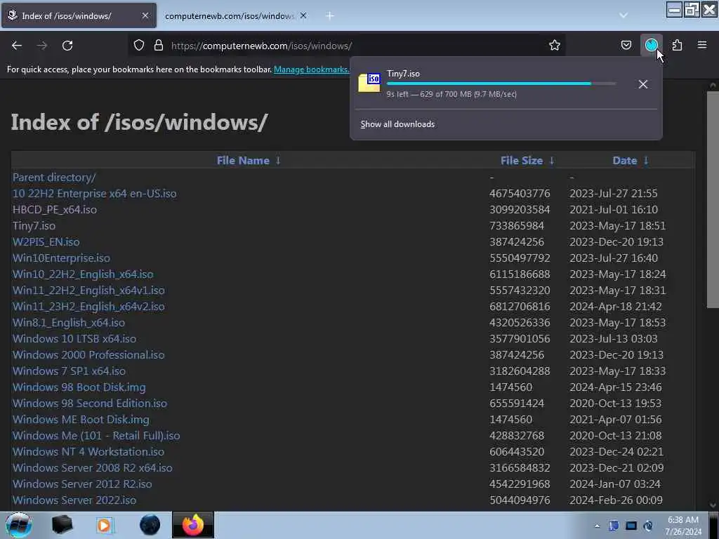Cancel the Tiny7.iso download
Image resolution: width=719 pixels, height=539 pixels.
(x=643, y=84)
